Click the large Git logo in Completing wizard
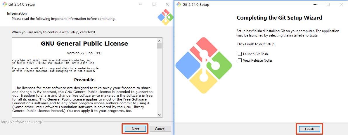 [x=204, y=65]
